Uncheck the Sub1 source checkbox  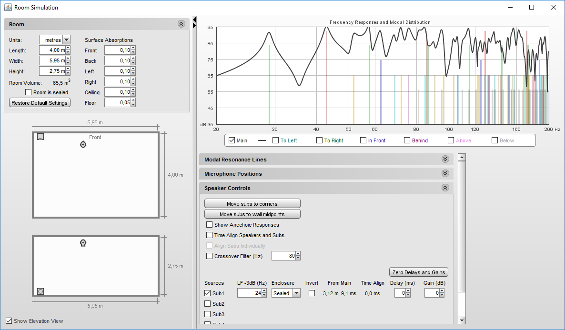point(208,293)
